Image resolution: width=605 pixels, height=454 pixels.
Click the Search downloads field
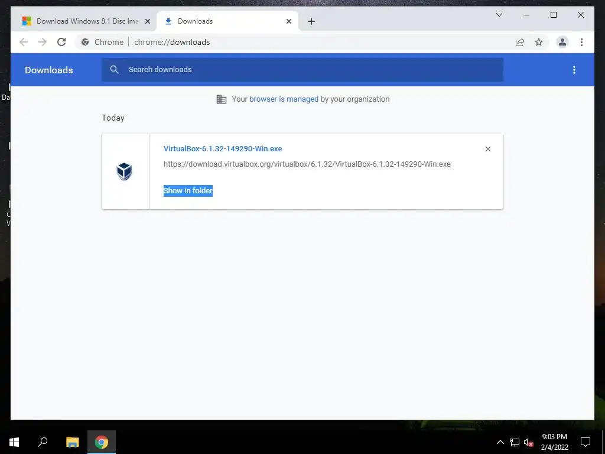tap(302, 70)
